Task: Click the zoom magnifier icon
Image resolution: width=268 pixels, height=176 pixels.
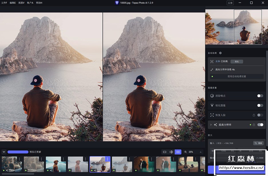Action: pyautogui.click(x=186, y=152)
